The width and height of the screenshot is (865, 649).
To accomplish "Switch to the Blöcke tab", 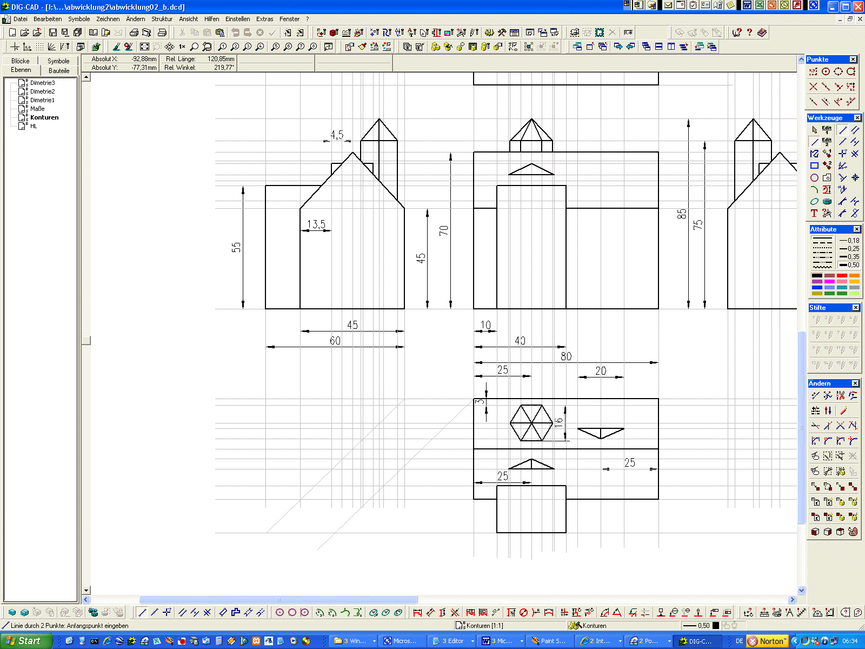I will [x=21, y=61].
